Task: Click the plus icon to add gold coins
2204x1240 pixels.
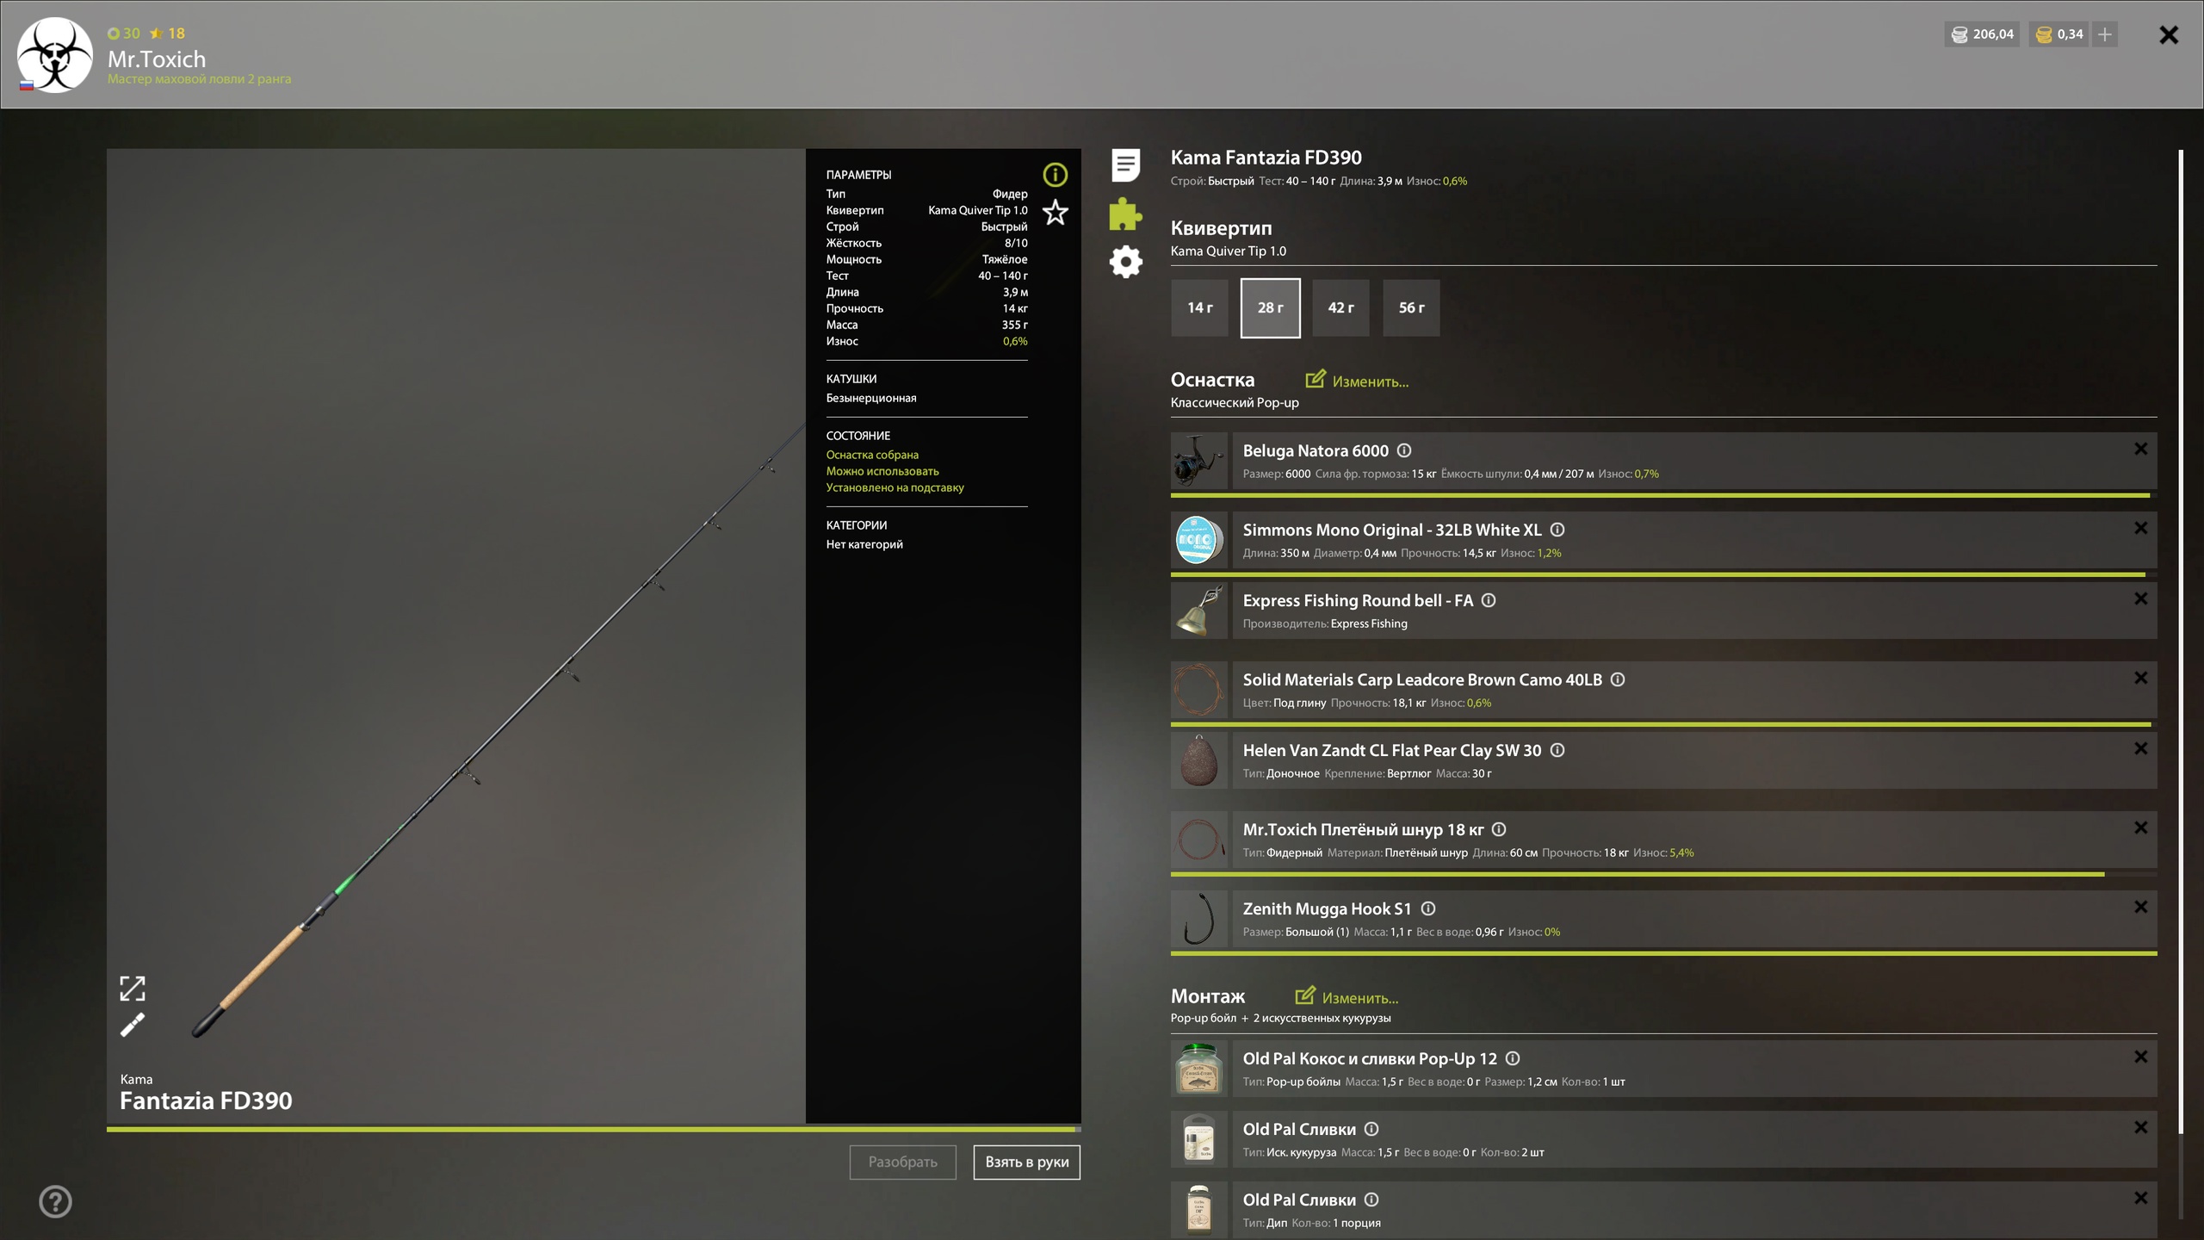Action: tap(2105, 34)
